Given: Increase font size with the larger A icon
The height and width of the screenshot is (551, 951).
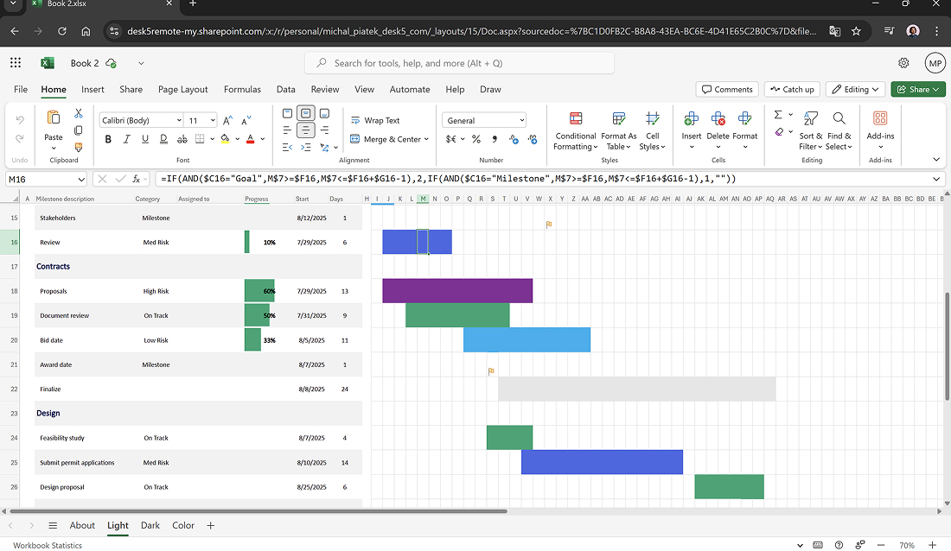Looking at the screenshot, I should 227,121.
